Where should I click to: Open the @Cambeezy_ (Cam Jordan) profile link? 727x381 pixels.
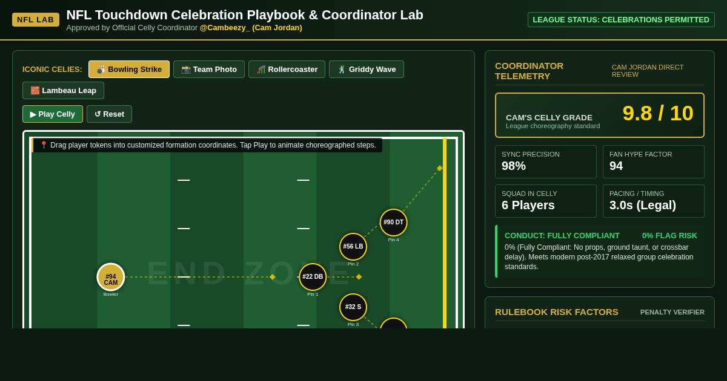point(251,27)
